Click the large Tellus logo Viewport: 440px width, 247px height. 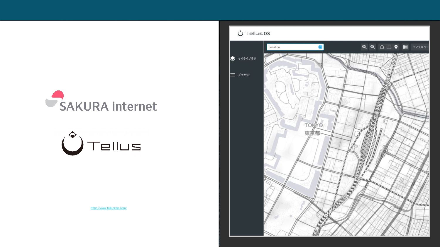tap(101, 143)
